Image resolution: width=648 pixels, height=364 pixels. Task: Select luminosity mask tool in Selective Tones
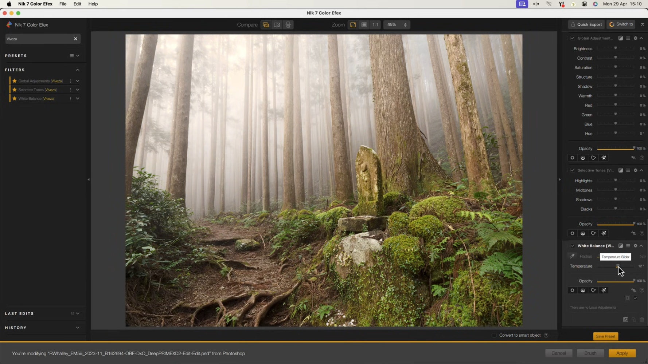tap(604, 233)
